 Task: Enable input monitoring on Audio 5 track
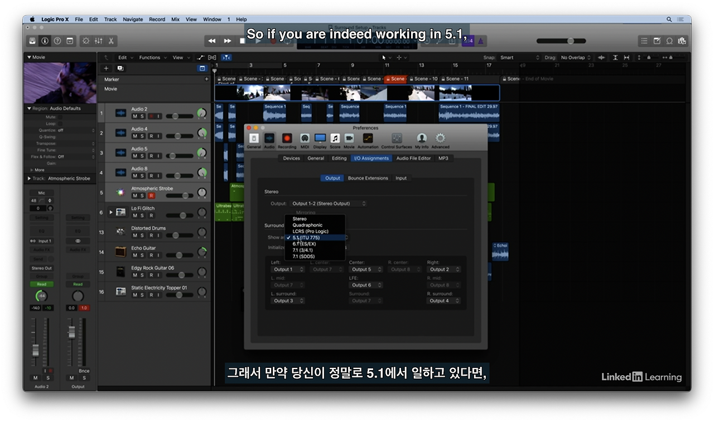(158, 156)
